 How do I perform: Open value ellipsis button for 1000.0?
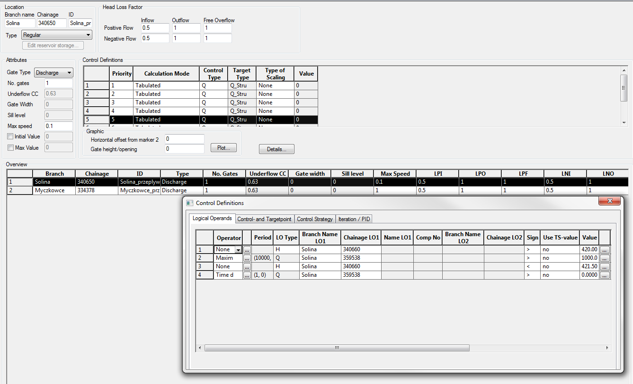pyautogui.click(x=605, y=258)
